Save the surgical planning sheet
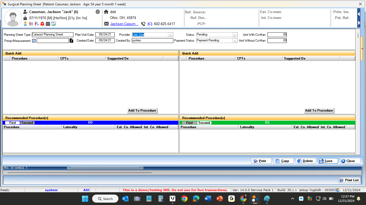Viewport: 366px width, 205px height. click(328, 161)
